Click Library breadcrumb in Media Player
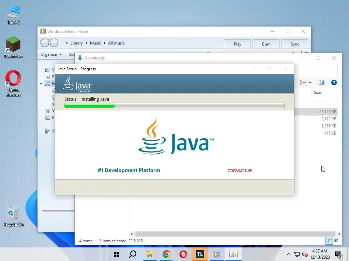Viewport: 349px width, 261px height. (x=77, y=43)
